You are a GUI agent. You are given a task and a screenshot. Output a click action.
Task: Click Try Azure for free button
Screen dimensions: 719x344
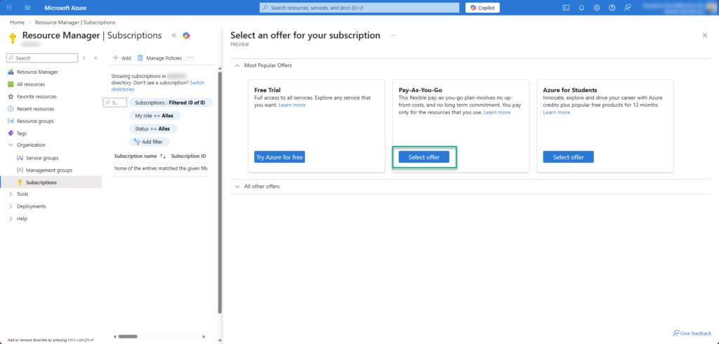point(279,157)
